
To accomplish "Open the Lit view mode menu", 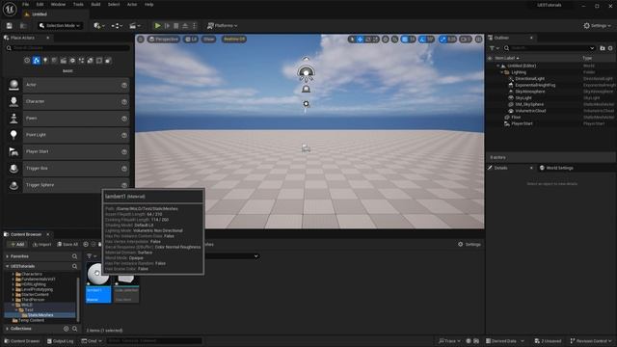I will pos(191,39).
